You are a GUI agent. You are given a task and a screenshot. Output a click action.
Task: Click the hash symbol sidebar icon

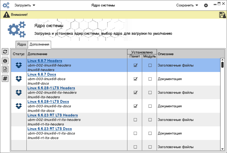point(5,78)
